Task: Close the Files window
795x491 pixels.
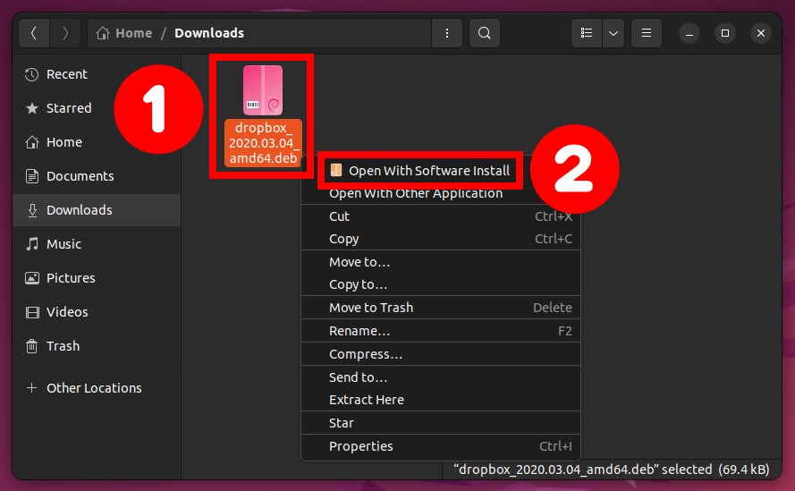Action: (760, 33)
